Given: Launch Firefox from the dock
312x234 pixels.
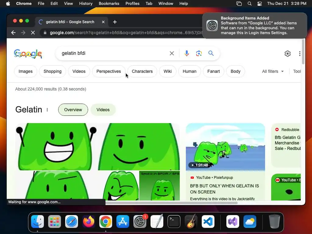Looking at the screenshot, I should pos(89,222).
